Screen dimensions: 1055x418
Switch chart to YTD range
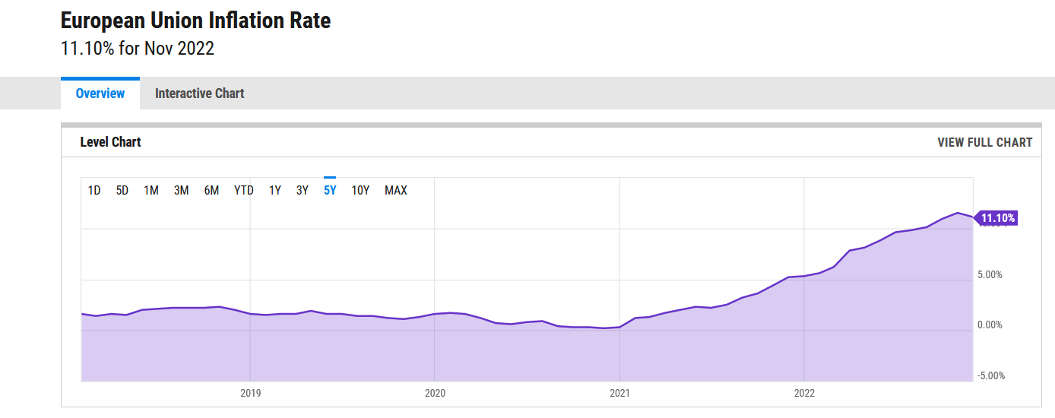244,190
